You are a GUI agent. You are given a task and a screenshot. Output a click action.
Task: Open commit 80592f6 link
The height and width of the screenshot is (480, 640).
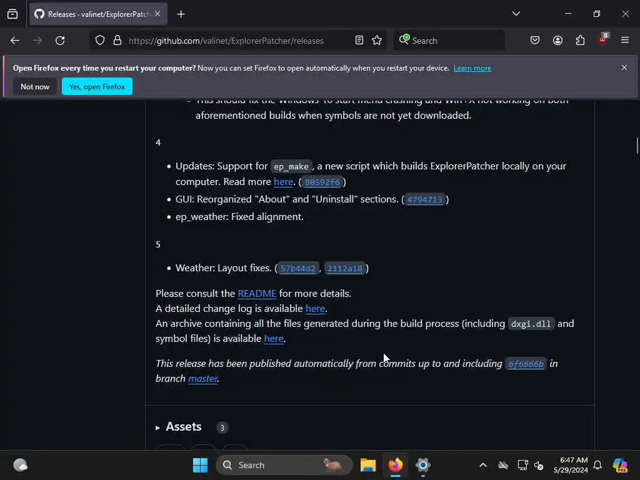click(x=322, y=182)
